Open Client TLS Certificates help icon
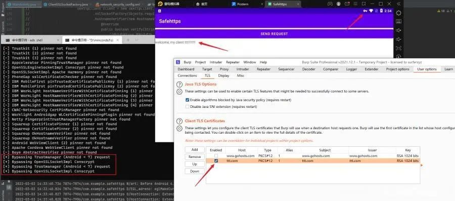Image resolution: width=455 pixels, height=201 pixels. click(179, 121)
